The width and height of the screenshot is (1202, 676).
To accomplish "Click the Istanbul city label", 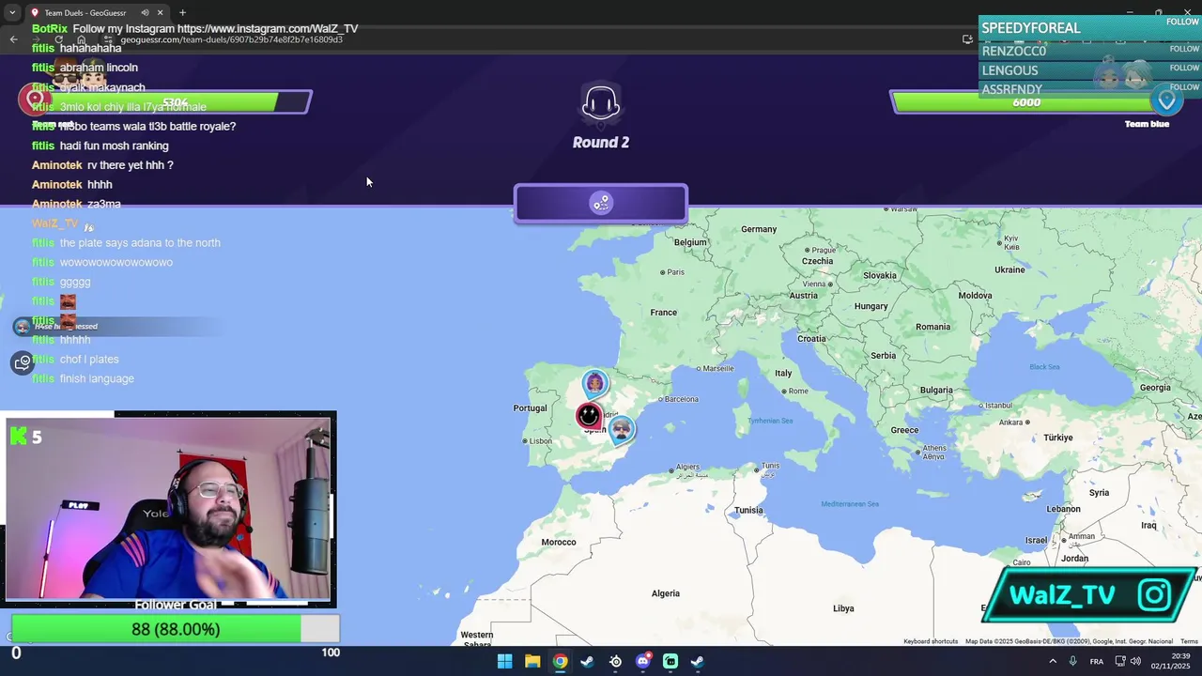I will click(x=997, y=406).
